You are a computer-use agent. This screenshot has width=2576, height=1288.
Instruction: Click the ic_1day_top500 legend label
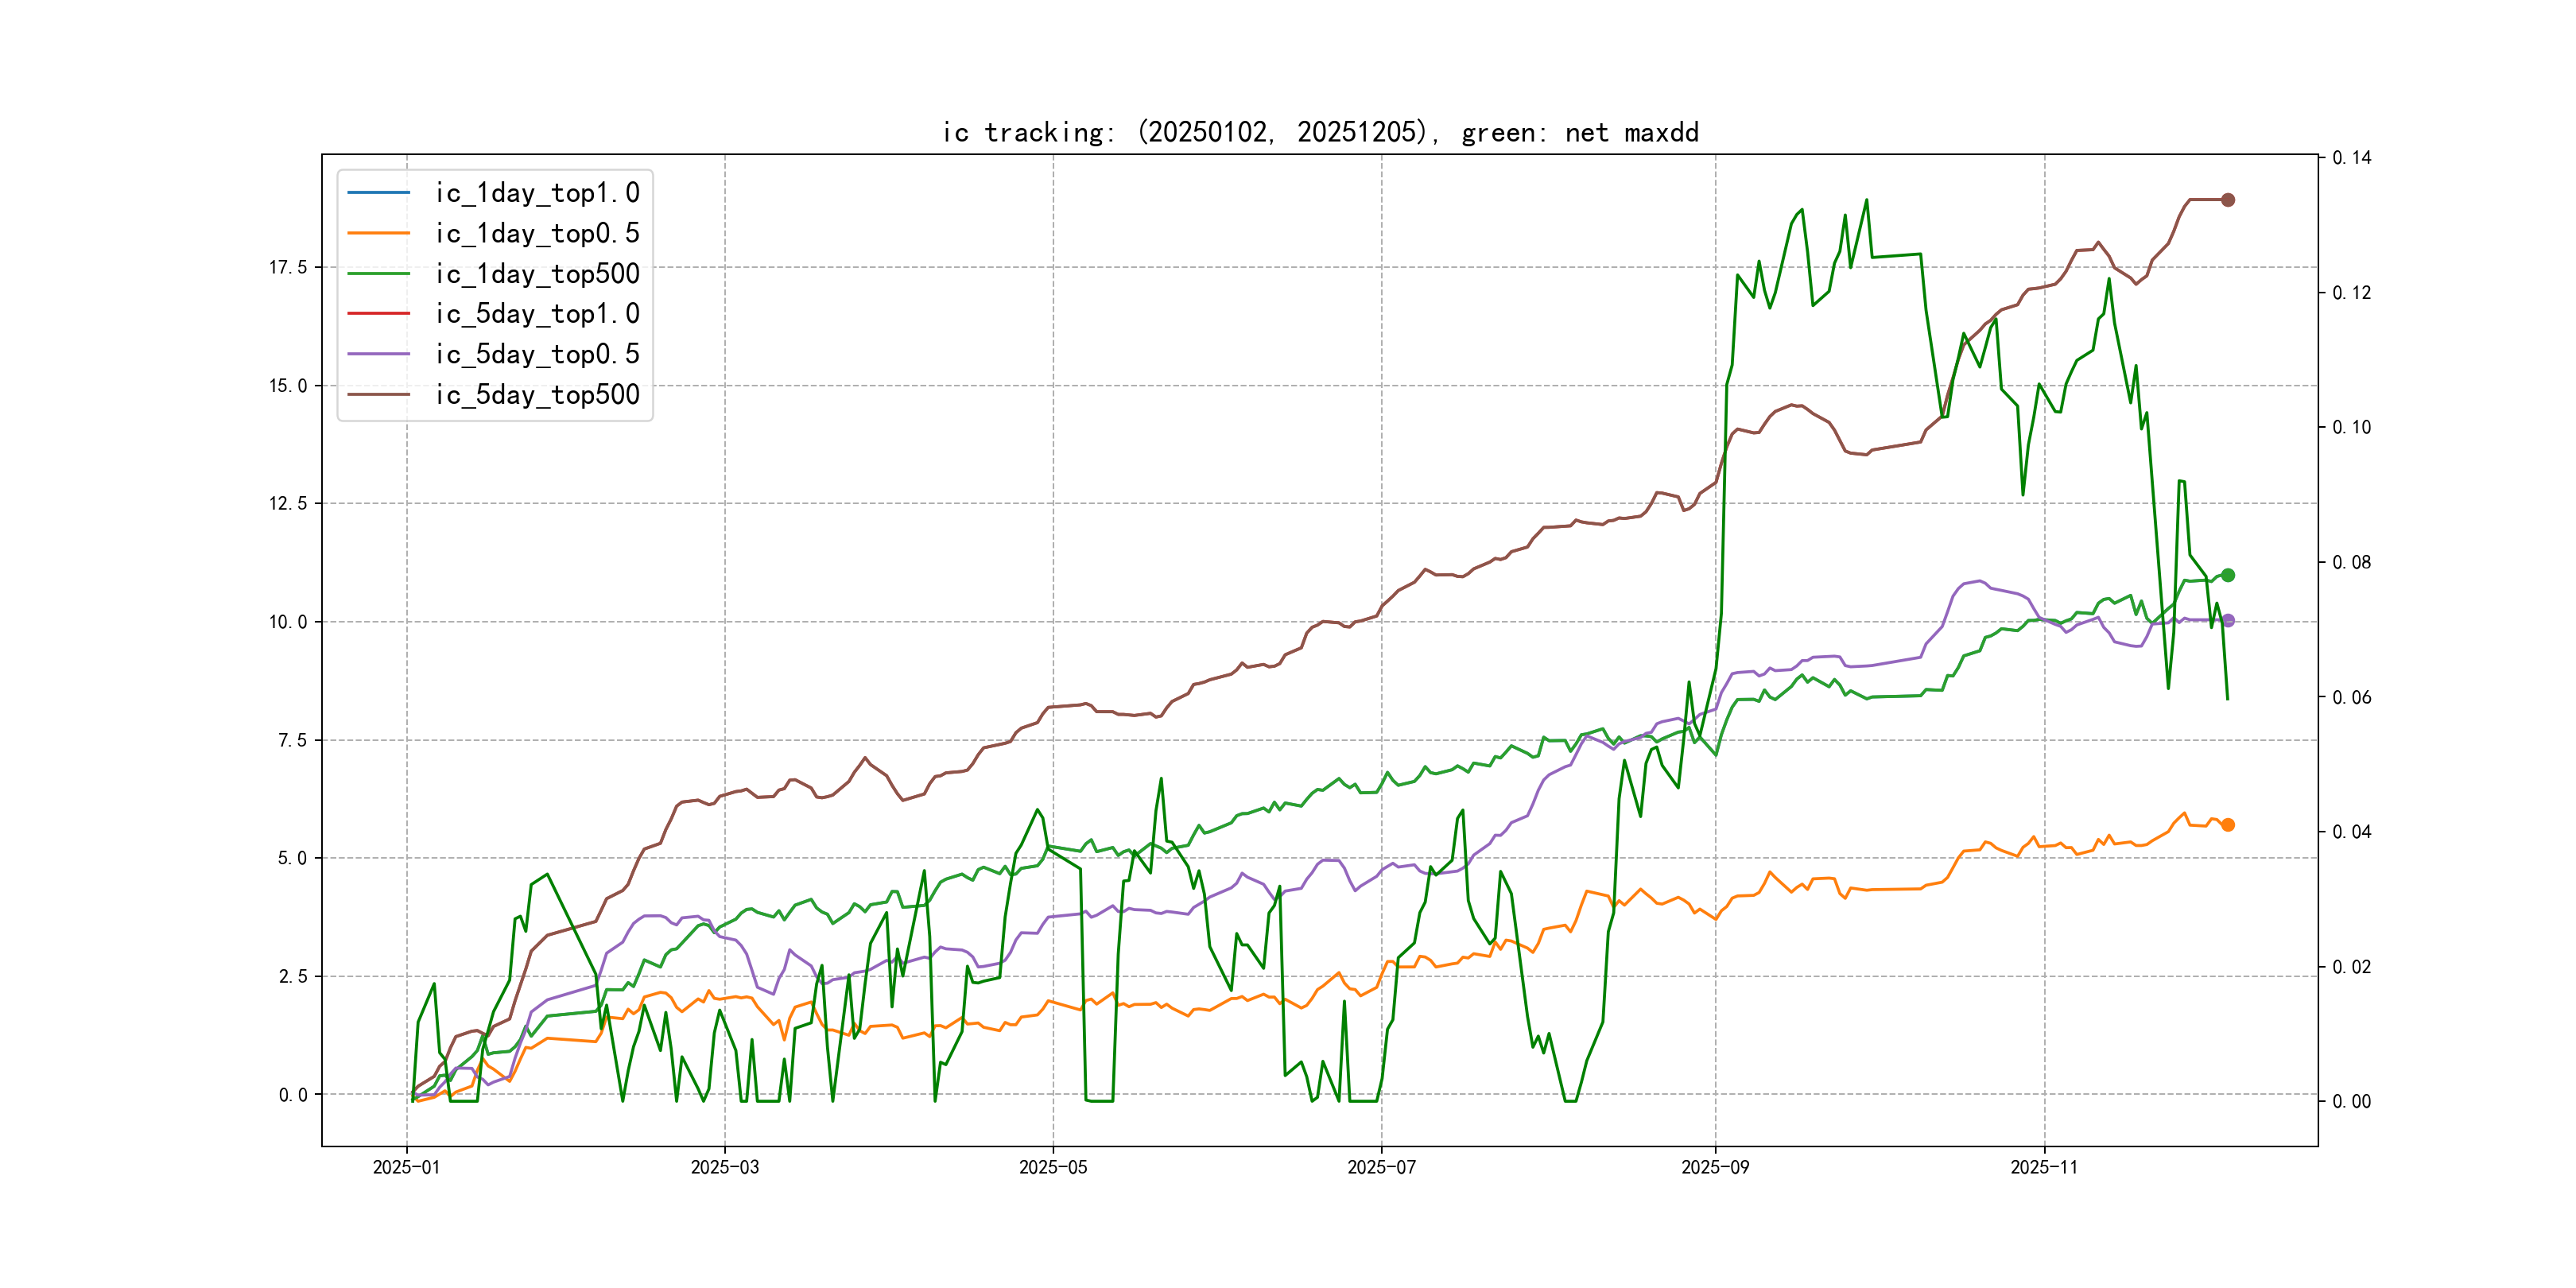537,273
